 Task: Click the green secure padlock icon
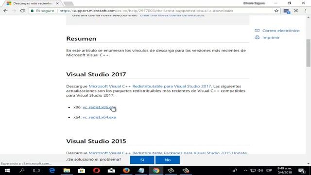pyautogui.click(x=32, y=11)
